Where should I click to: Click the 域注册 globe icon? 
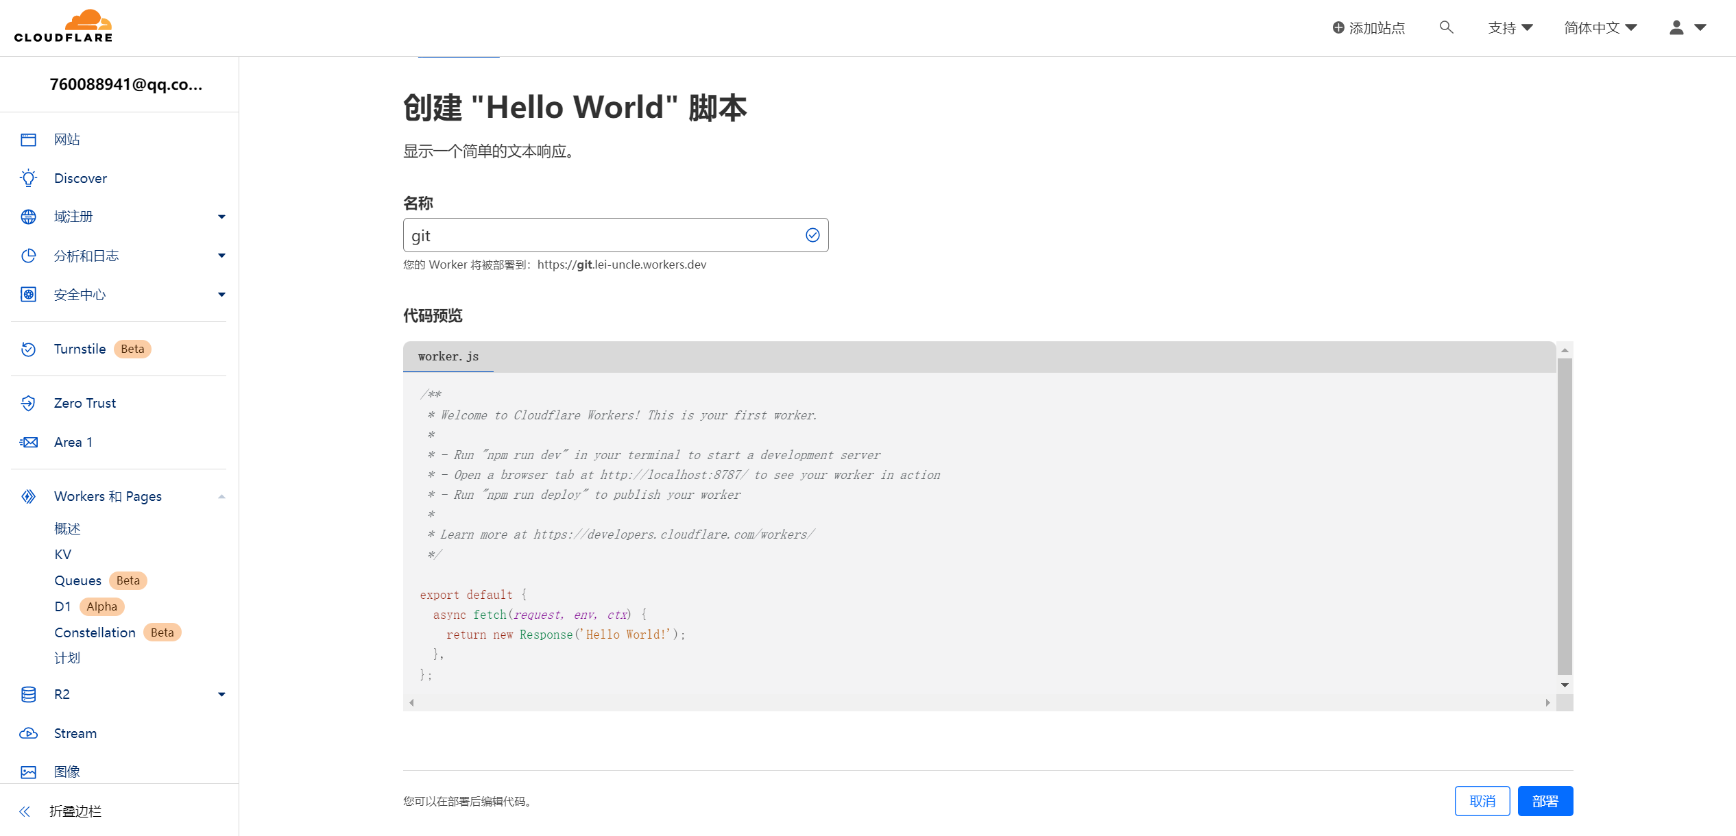pyautogui.click(x=28, y=217)
